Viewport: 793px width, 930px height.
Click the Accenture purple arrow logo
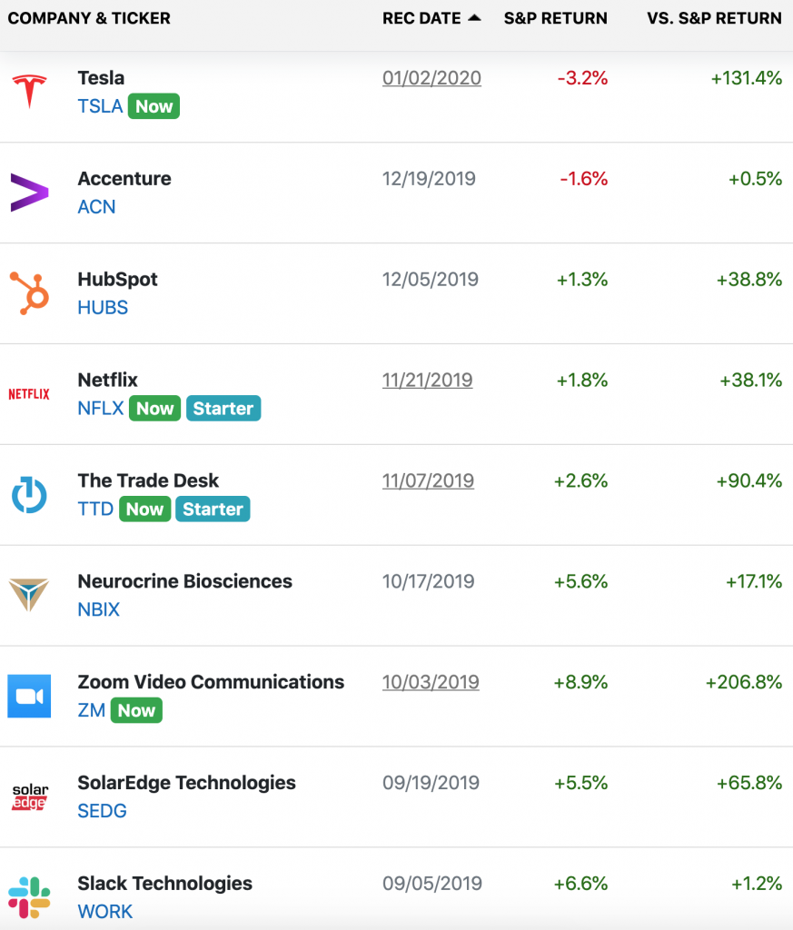30,193
